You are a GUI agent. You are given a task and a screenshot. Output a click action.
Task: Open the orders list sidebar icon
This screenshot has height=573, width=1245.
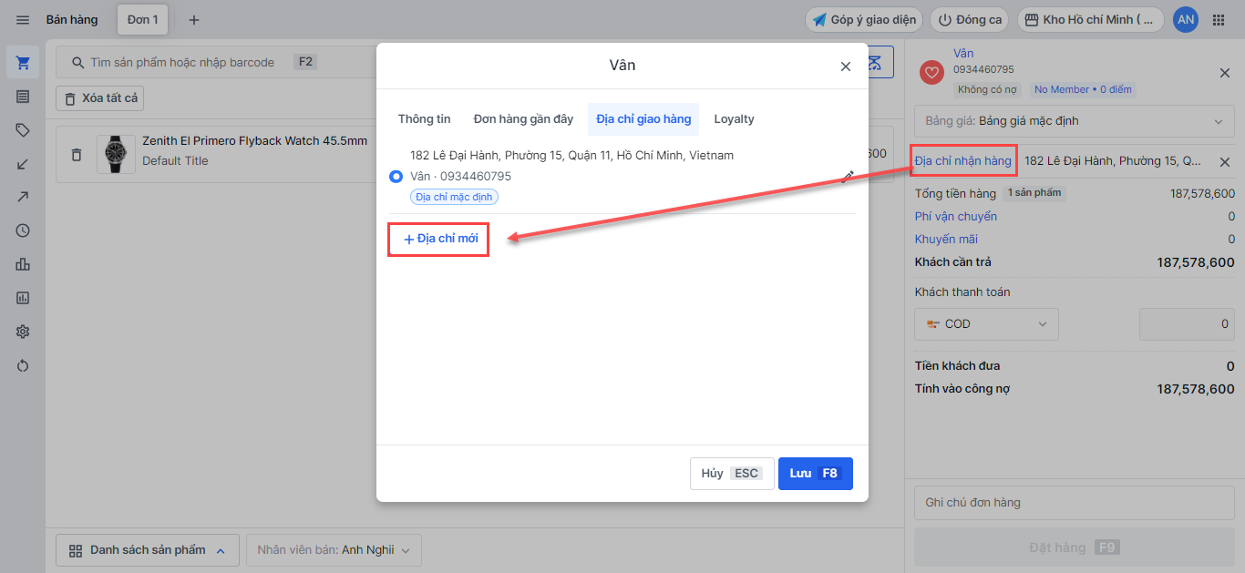point(23,97)
